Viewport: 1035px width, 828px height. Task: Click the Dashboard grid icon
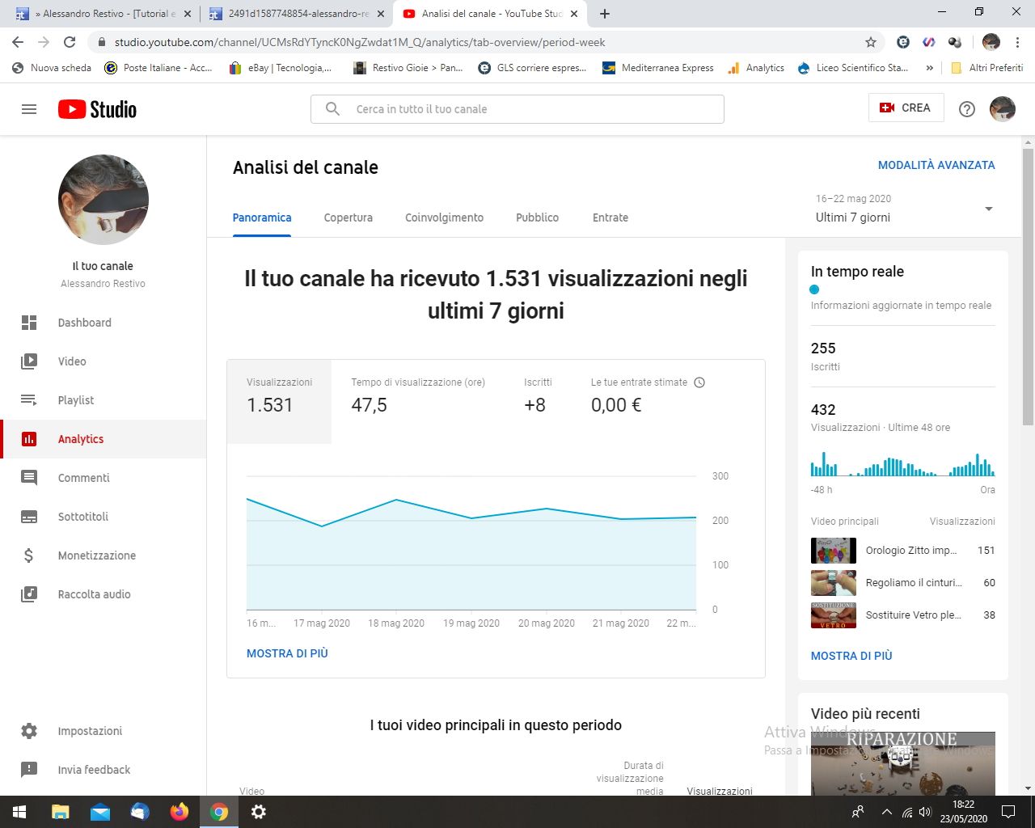tap(29, 323)
